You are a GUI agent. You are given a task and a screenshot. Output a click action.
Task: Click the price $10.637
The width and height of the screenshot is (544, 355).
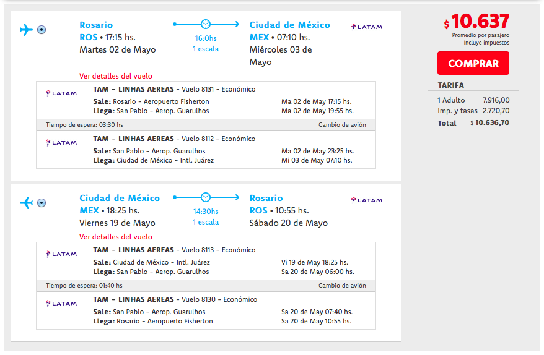[x=476, y=22]
